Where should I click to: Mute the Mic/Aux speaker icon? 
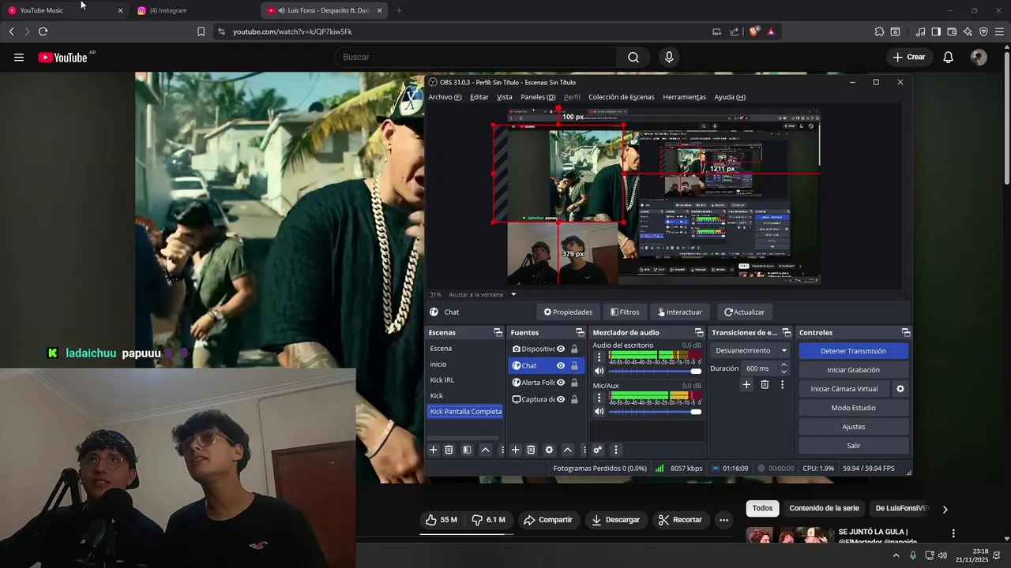(x=599, y=412)
